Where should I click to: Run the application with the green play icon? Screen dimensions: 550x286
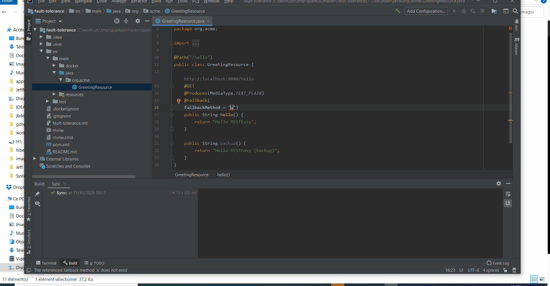(x=455, y=11)
